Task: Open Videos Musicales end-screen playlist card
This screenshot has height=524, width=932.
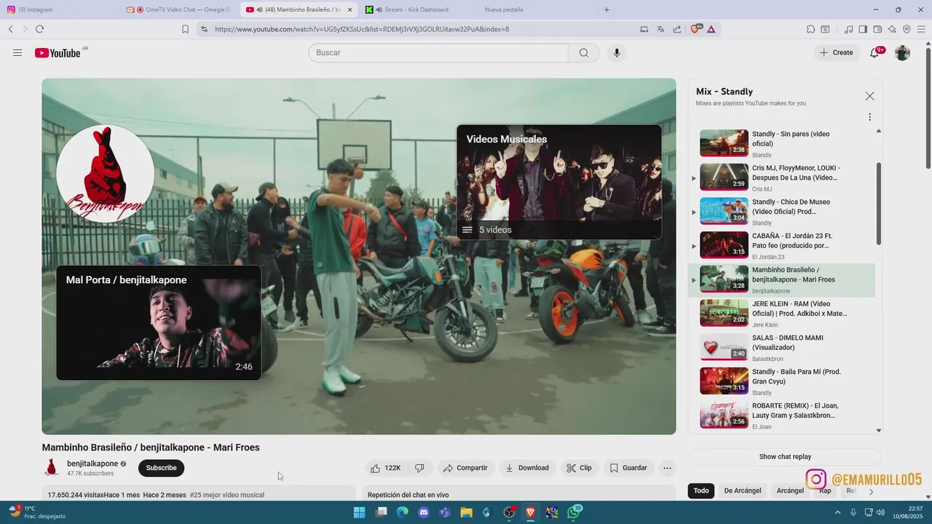Action: [559, 182]
